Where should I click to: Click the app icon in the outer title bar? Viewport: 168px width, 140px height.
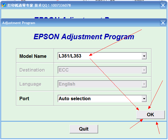(x=4, y=5)
